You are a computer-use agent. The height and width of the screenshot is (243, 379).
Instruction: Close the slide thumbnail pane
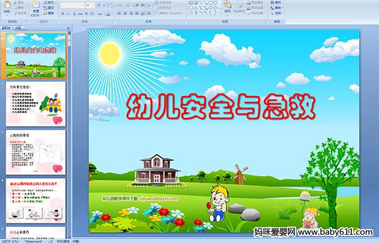click(68, 28)
